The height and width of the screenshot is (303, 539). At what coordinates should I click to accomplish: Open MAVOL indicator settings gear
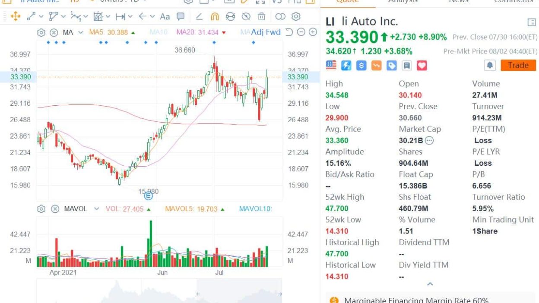point(41,209)
